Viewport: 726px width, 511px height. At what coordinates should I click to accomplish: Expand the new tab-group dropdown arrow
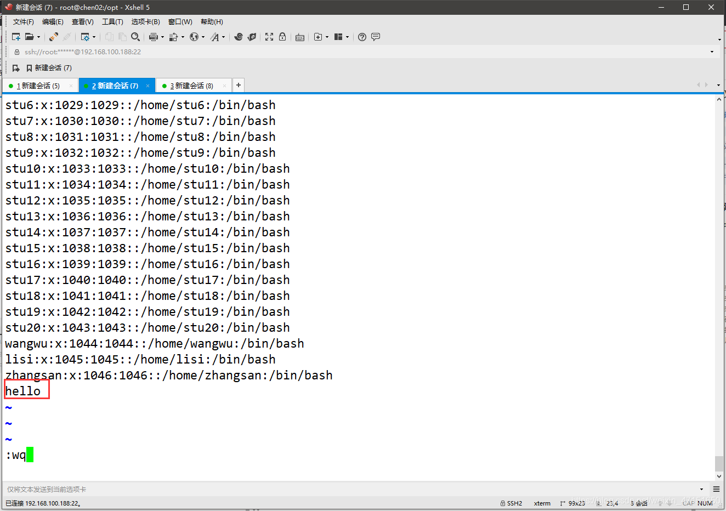[327, 37]
